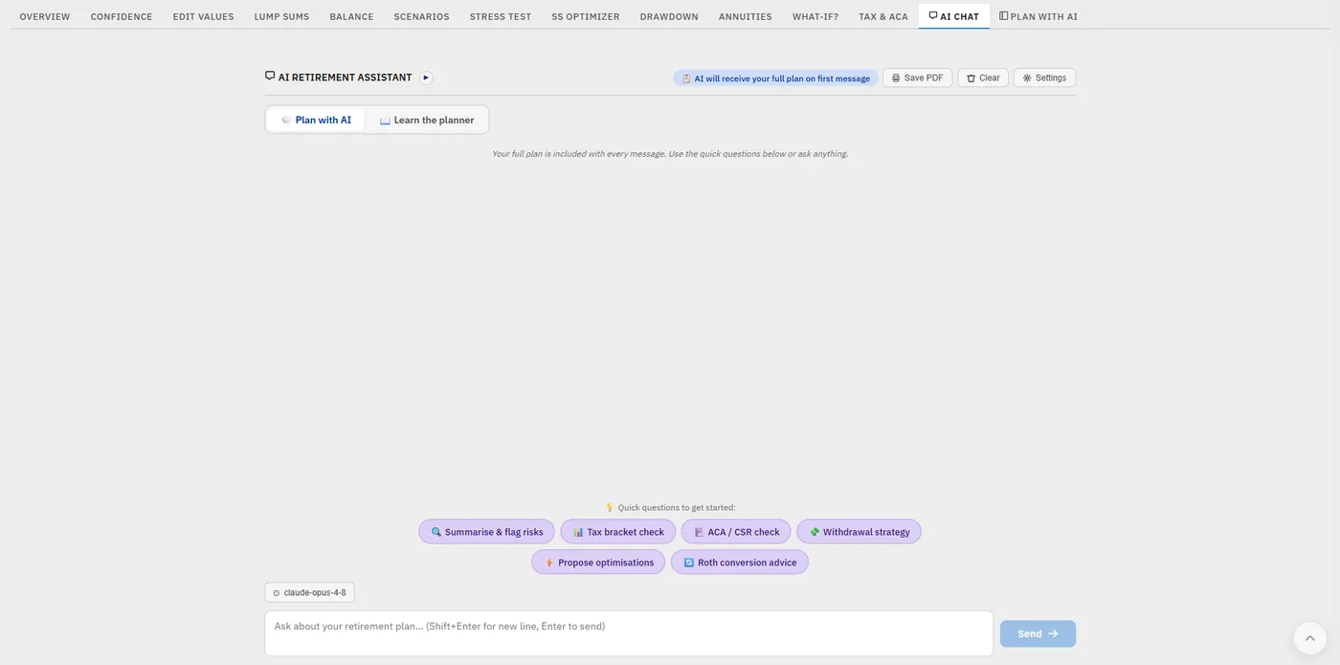The image size is (1340, 665).
Task: Select the What-If? tab
Action: pos(815,16)
